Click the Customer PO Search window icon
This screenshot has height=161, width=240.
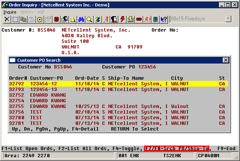(12, 60)
